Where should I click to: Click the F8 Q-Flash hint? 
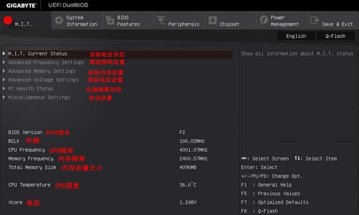(x=259, y=211)
